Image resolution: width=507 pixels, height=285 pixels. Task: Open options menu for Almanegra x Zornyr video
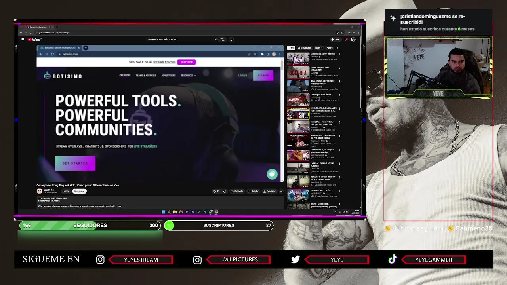(x=340, y=54)
